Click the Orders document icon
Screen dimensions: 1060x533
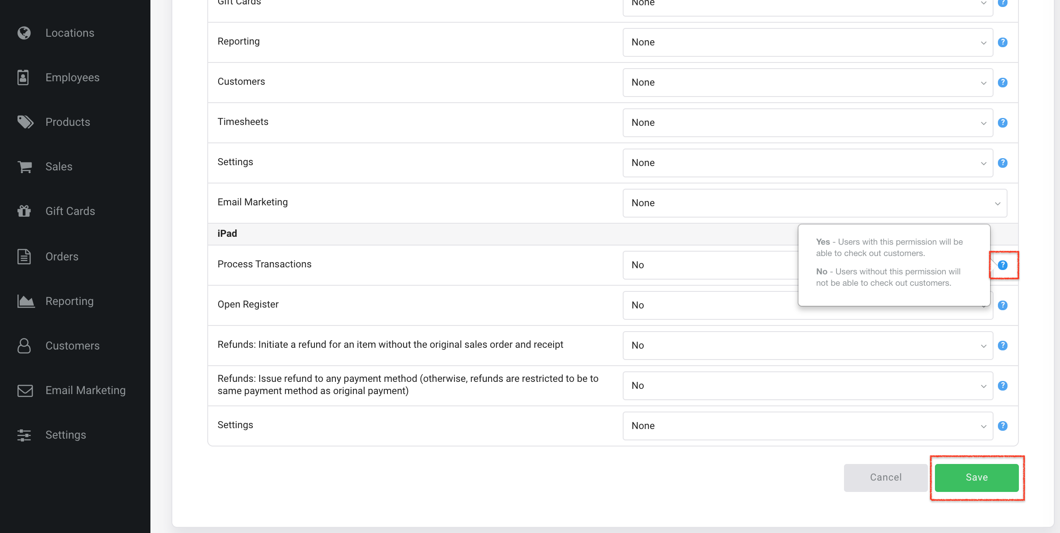click(x=24, y=256)
